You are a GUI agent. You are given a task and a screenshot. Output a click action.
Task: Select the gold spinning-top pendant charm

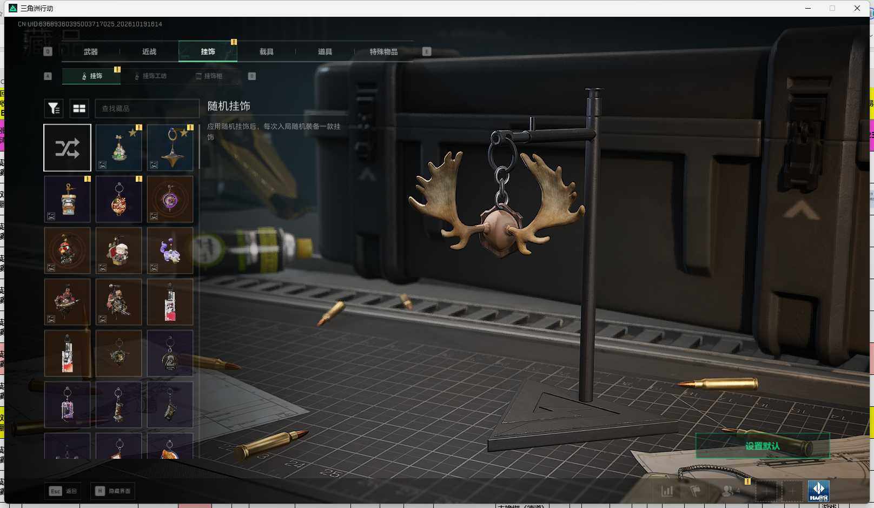170,148
